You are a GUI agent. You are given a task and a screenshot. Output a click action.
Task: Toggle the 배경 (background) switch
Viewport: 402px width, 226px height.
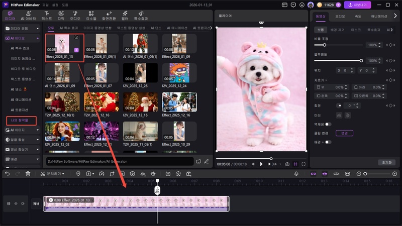(x=328, y=142)
